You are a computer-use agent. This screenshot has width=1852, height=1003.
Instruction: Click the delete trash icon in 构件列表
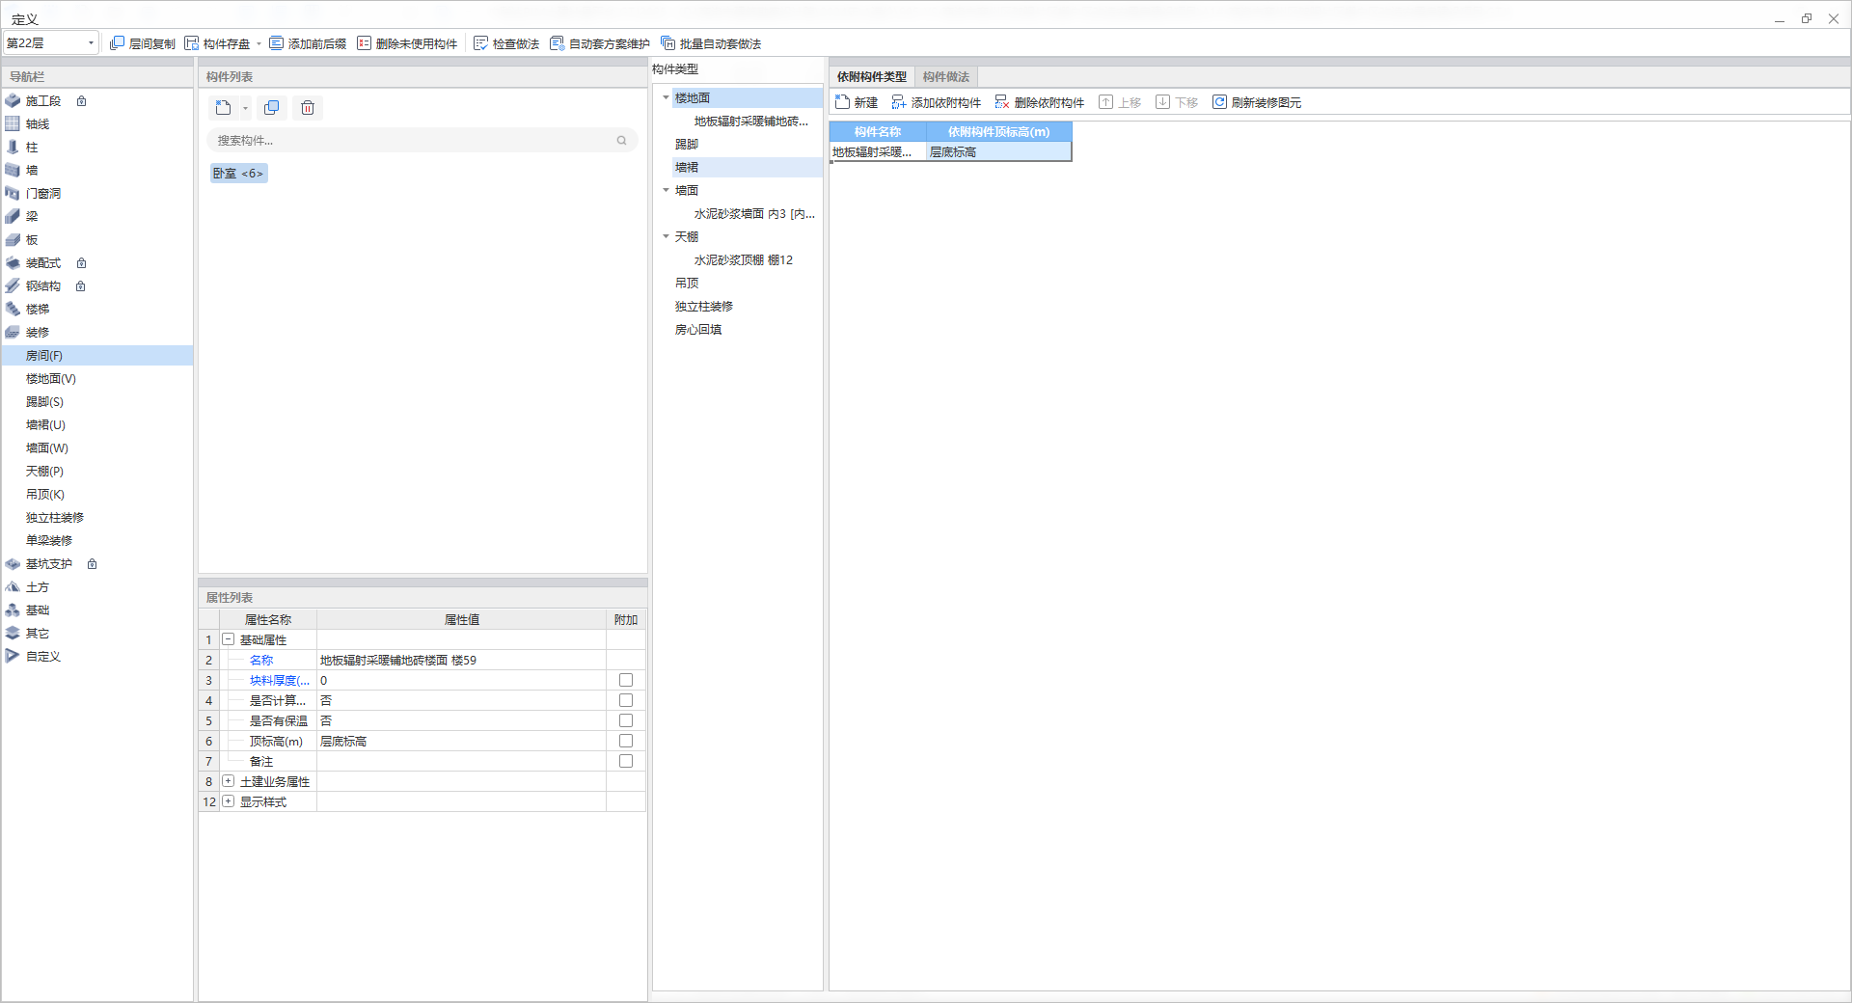point(308,108)
